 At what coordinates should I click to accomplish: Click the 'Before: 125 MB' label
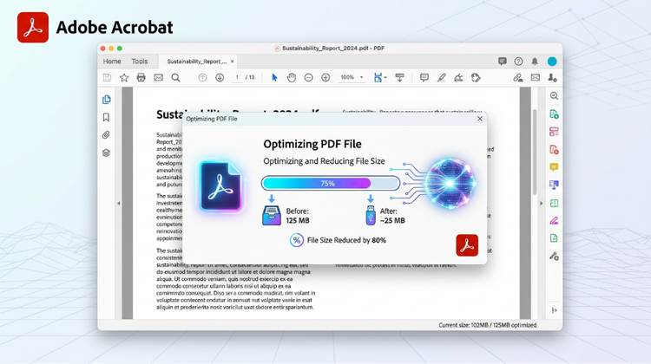point(298,216)
